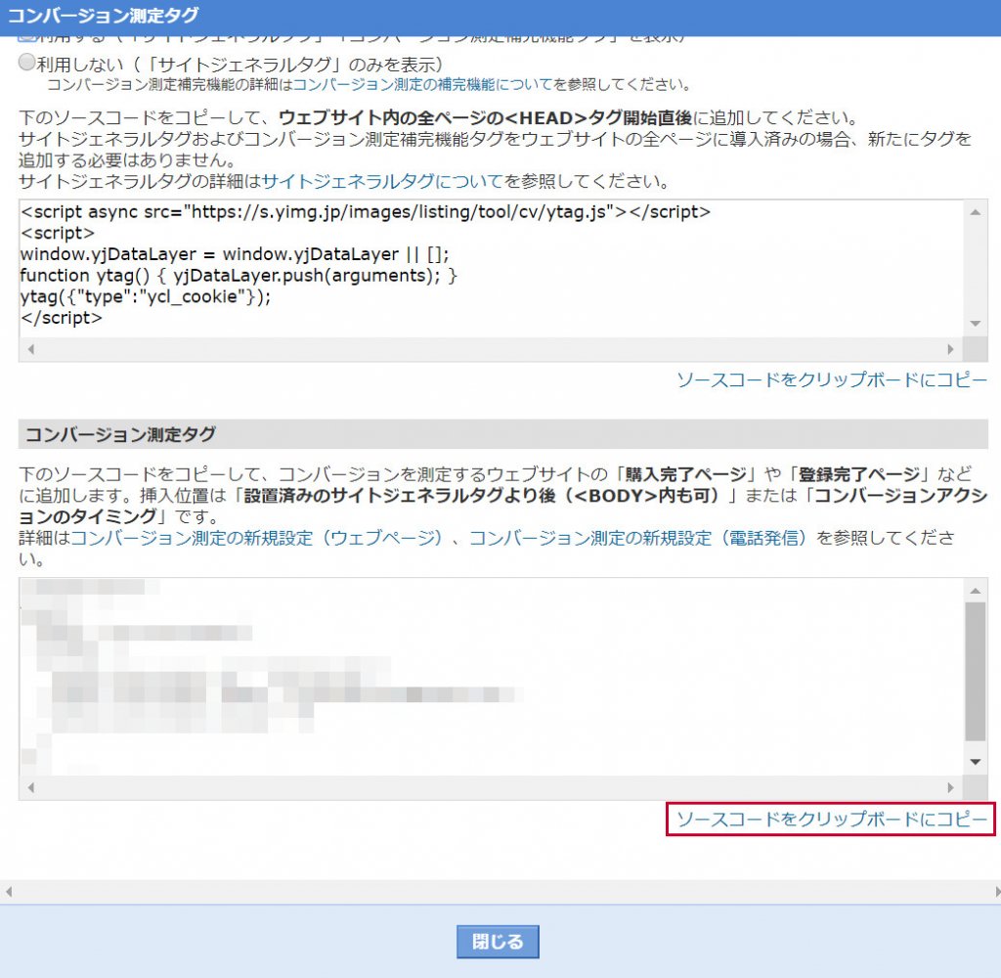Click the up arrow of the conversion tag code box
Image resolution: width=1001 pixels, height=978 pixels.
click(x=975, y=591)
